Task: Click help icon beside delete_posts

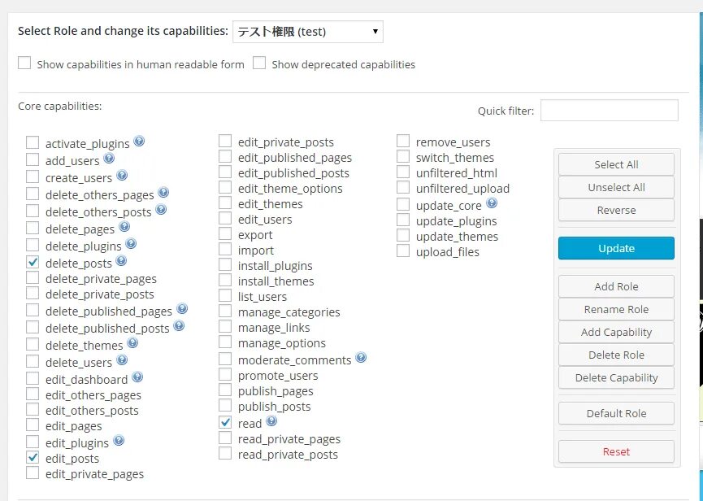Action: (x=121, y=261)
